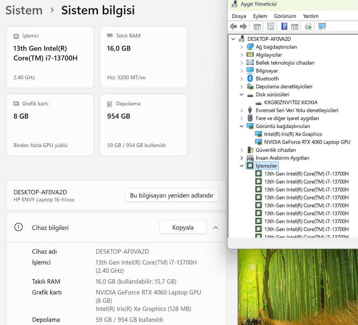Screen dimensions: 358x325
Task: Go back to Sistem via breadcrumb
Action: click(24, 10)
